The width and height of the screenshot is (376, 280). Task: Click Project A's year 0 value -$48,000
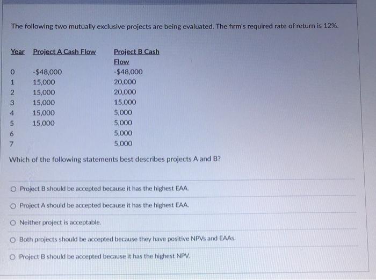[x=47, y=72]
